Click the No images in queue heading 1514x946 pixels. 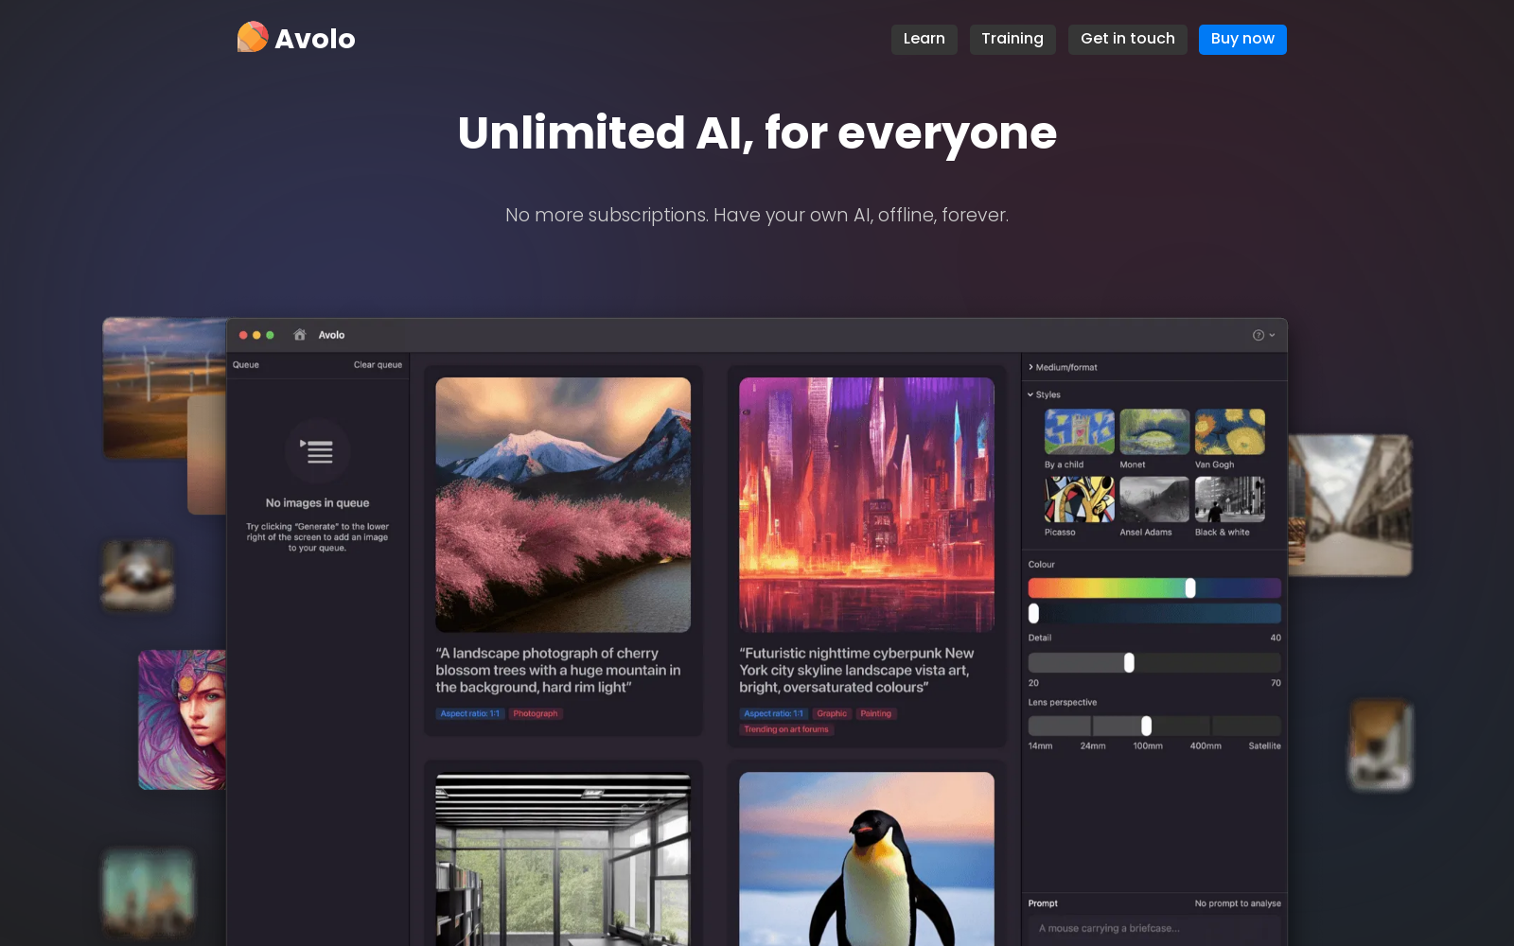click(318, 503)
